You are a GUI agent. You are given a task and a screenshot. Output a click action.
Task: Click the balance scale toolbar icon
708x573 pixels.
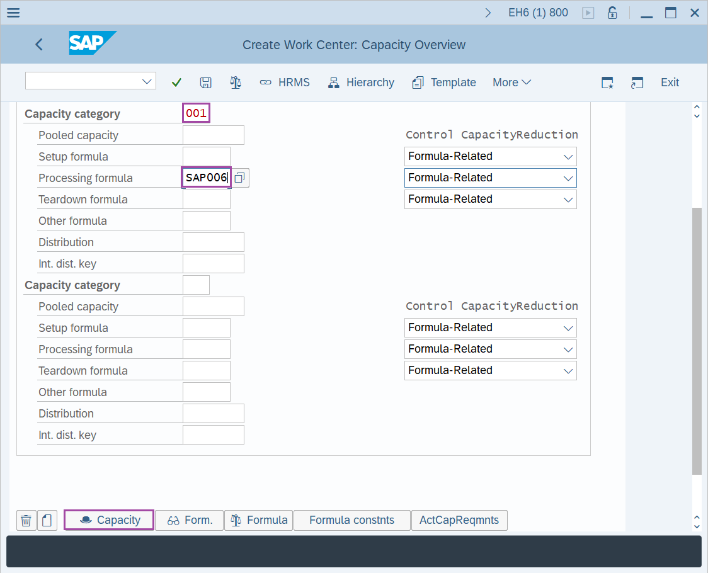(236, 82)
